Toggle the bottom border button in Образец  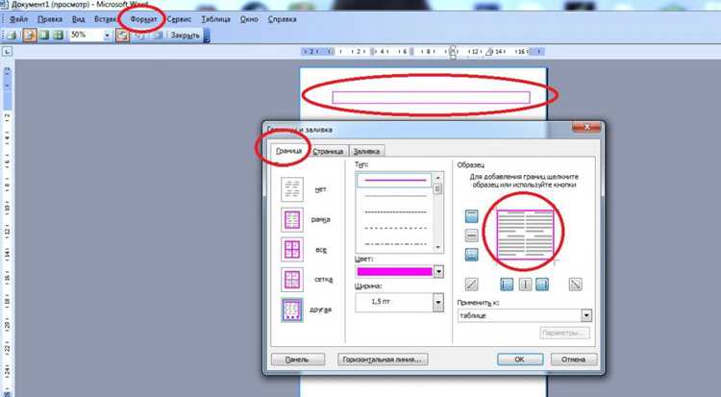[x=471, y=255]
